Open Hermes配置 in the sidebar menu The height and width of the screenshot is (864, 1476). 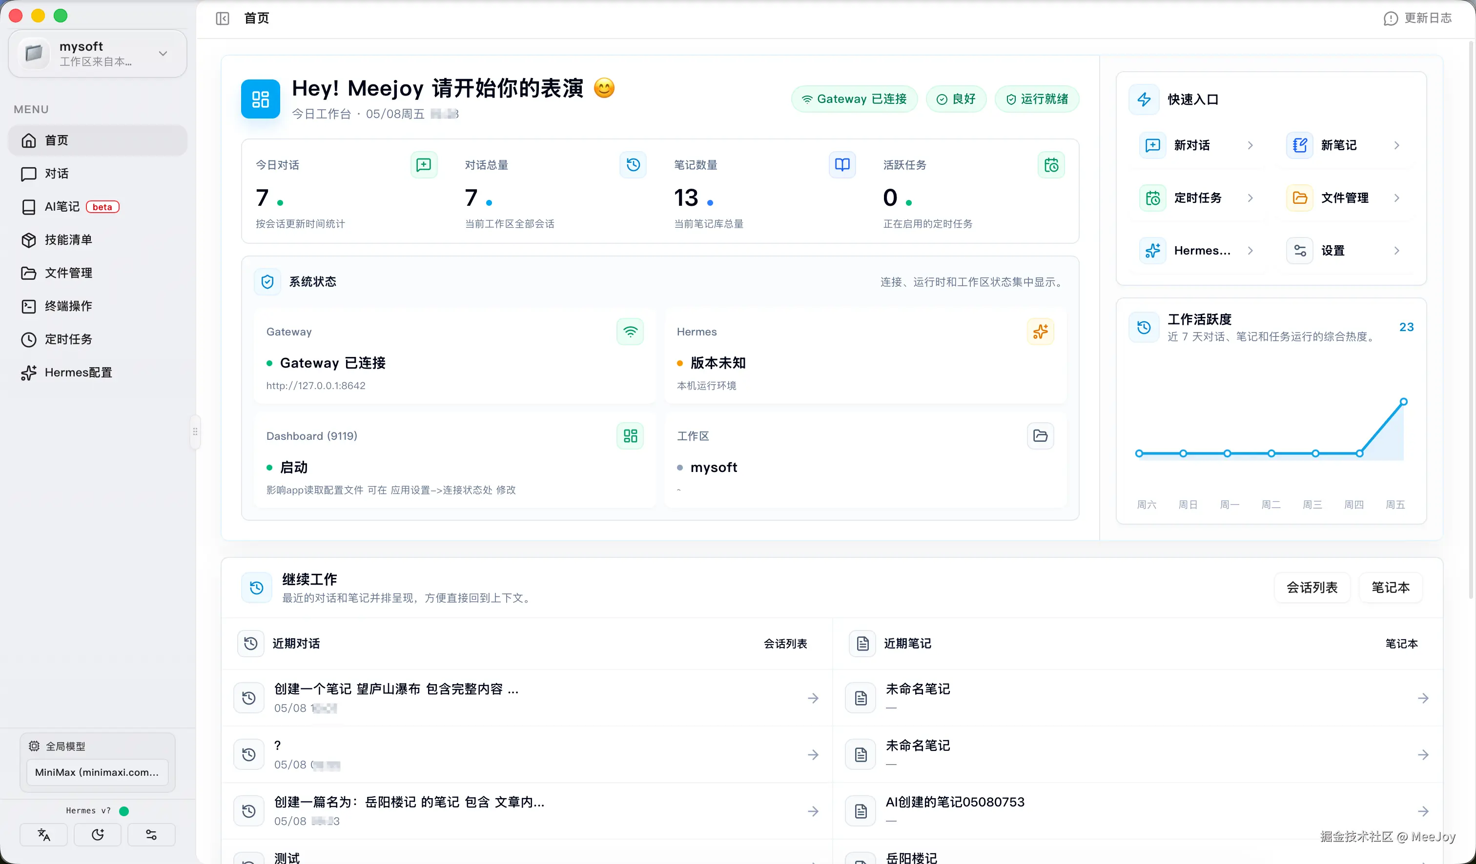coord(98,373)
